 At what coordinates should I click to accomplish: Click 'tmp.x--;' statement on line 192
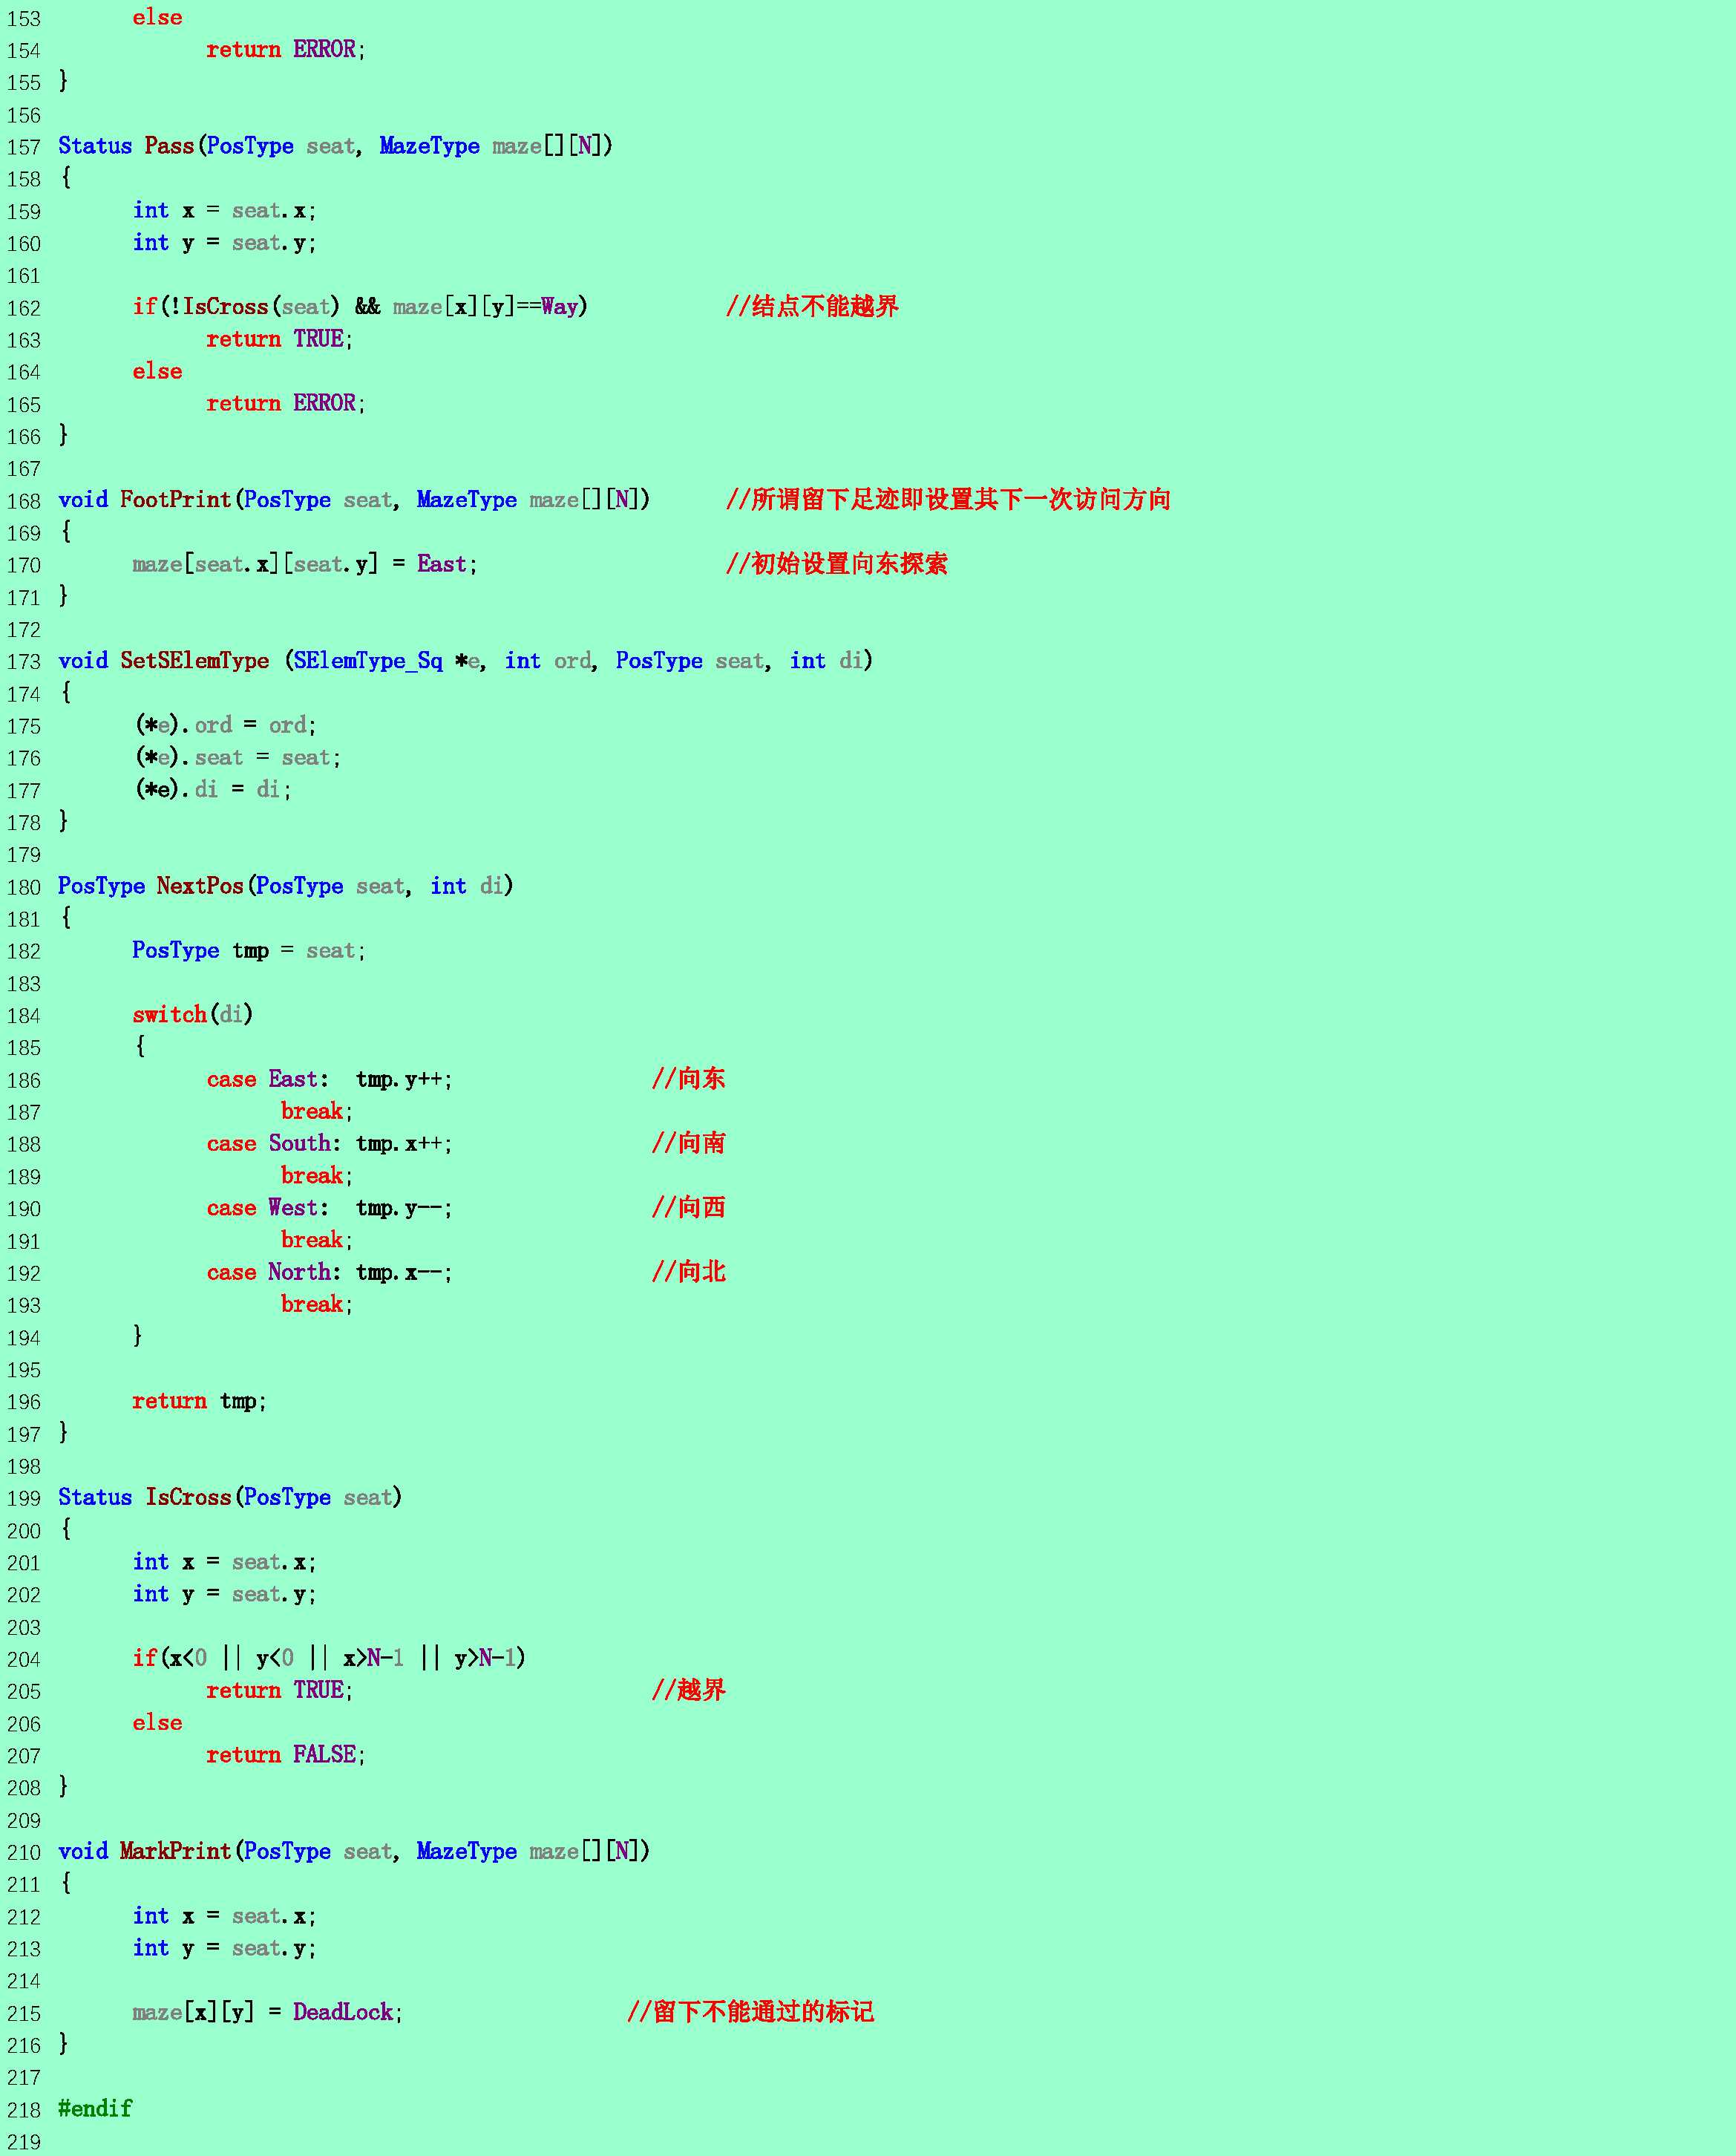coord(404,1273)
